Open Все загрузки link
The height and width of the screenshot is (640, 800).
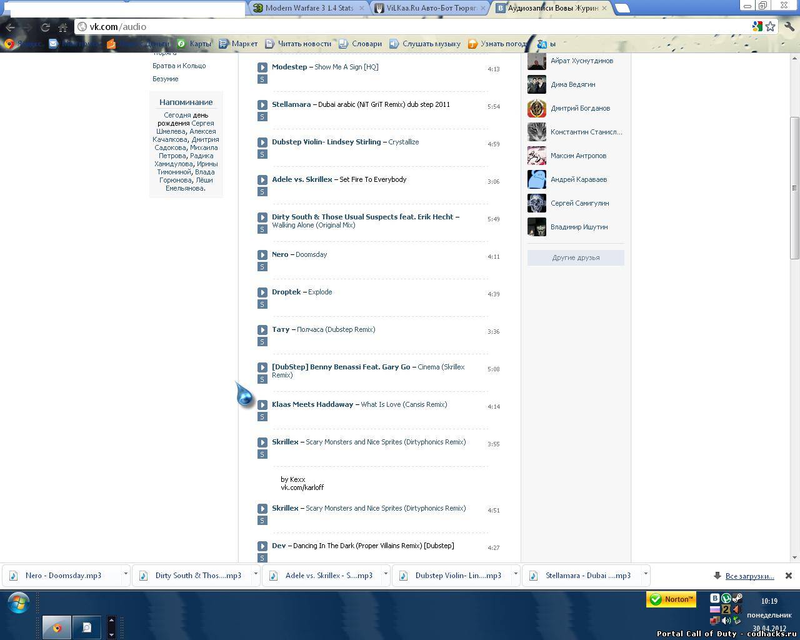click(x=749, y=576)
